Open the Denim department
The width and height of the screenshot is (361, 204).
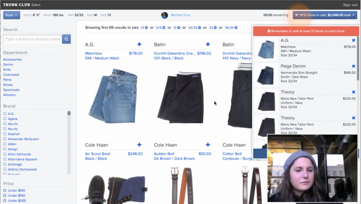(8, 64)
